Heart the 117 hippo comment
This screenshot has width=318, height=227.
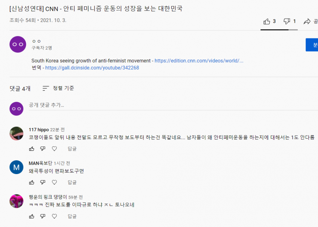(x=54, y=149)
